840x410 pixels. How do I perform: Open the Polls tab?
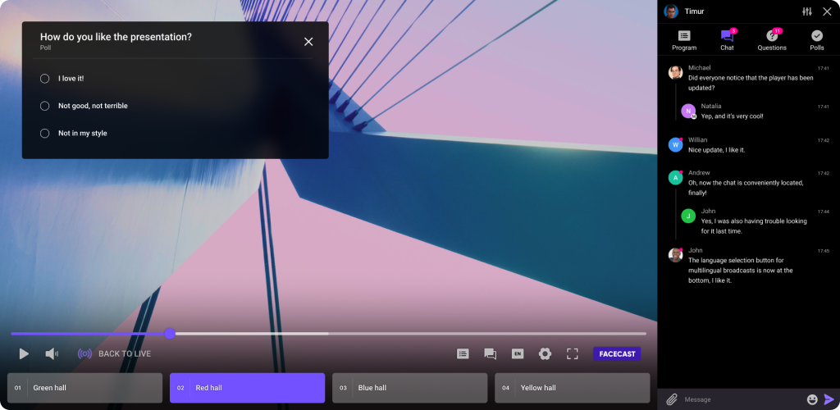click(817, 41)
